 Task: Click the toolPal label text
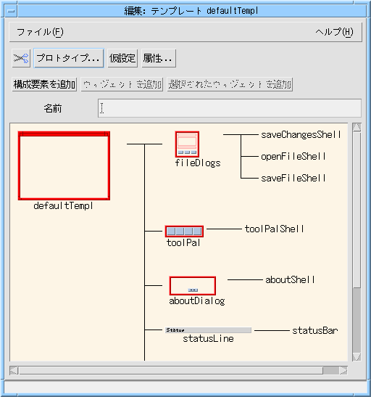click(183, 243)
